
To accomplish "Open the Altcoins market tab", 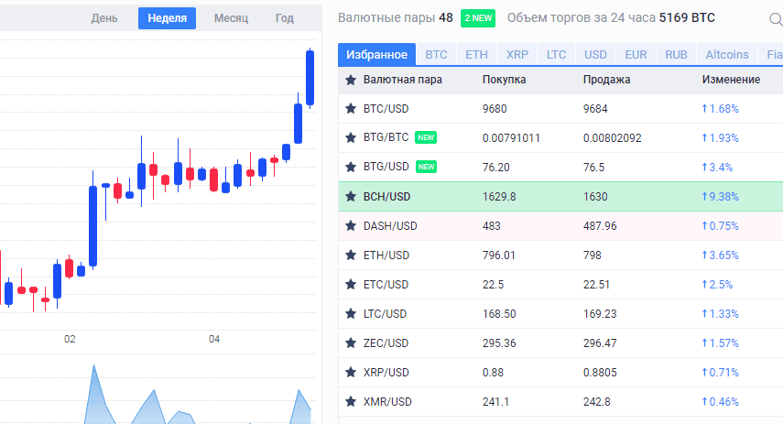I will (x=727, y=54).
